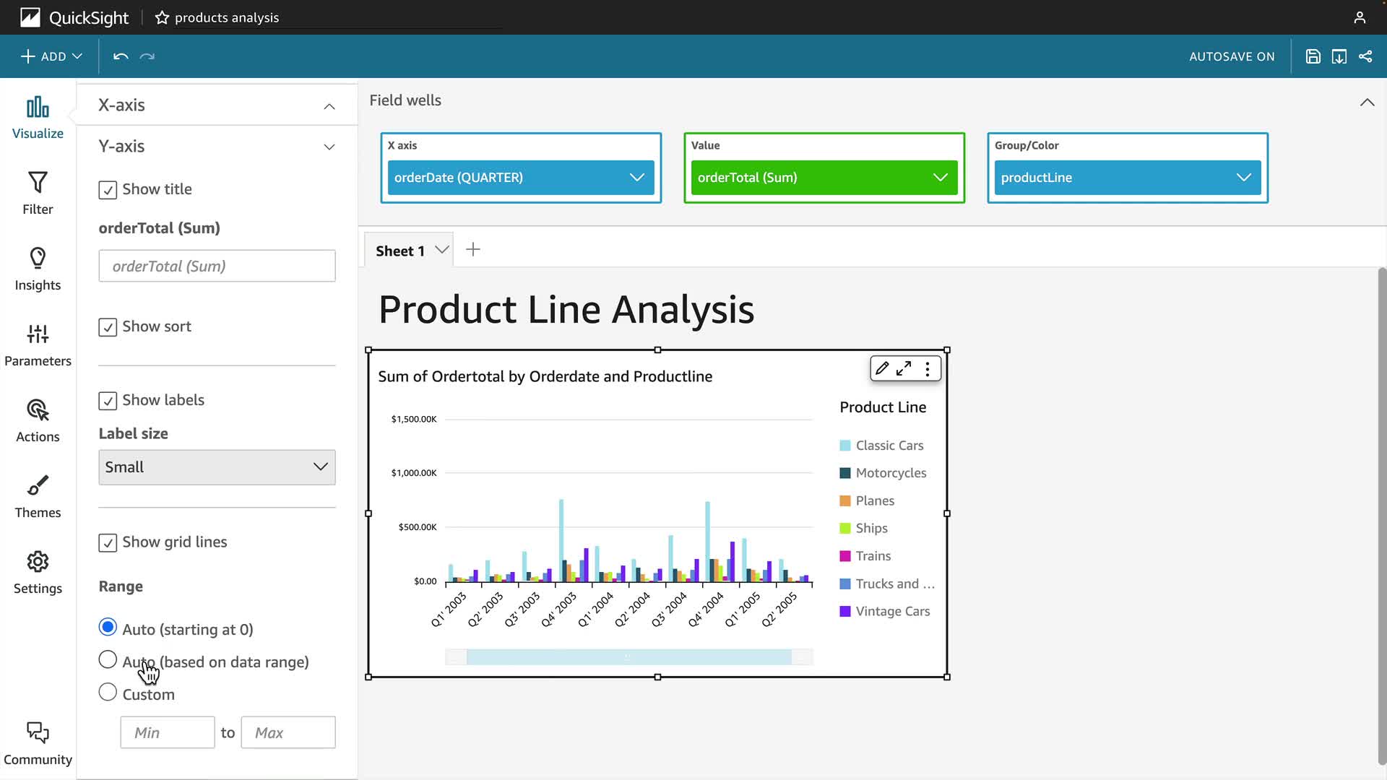Screen dimensions: 1387x780
Task: Open the Parameters sliders icon
Action: click(38, 334)
